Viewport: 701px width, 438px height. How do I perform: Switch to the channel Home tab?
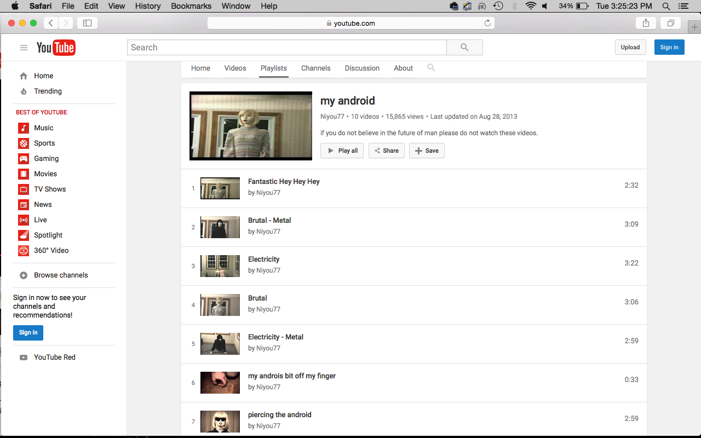coord(200,68)
